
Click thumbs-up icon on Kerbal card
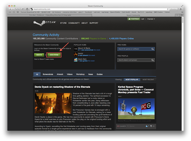(x=147, y=126)
